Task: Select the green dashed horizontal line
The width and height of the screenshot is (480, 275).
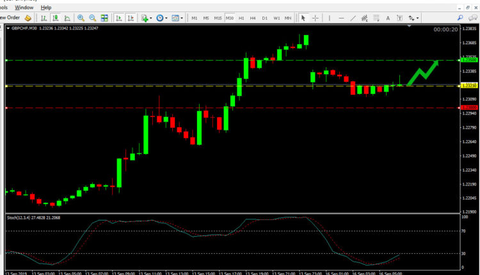Action: point(233,60)
